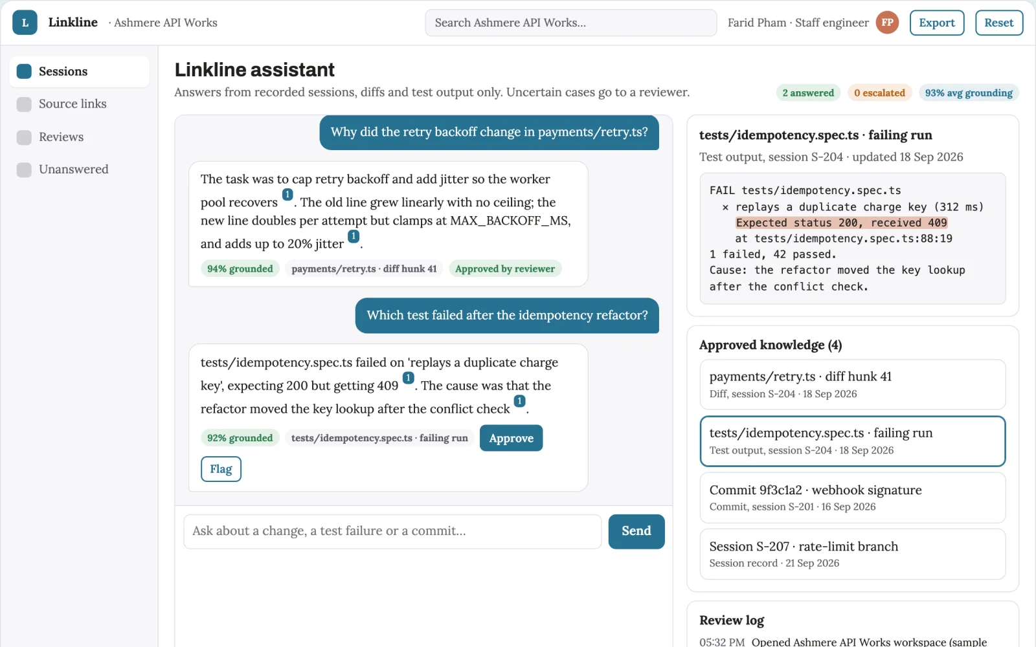The image size is (1036, 647).
Task: Click the Export button
Action: click(937, 23)
